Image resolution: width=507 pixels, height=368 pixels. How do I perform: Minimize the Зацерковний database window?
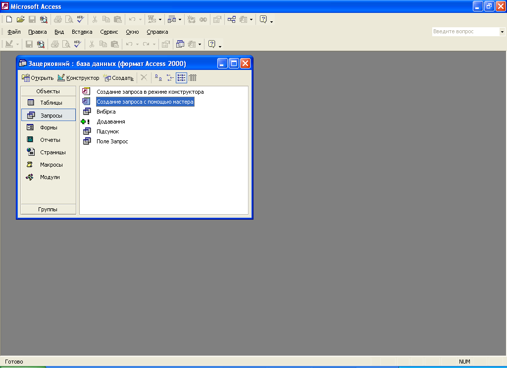pos(222,63)
